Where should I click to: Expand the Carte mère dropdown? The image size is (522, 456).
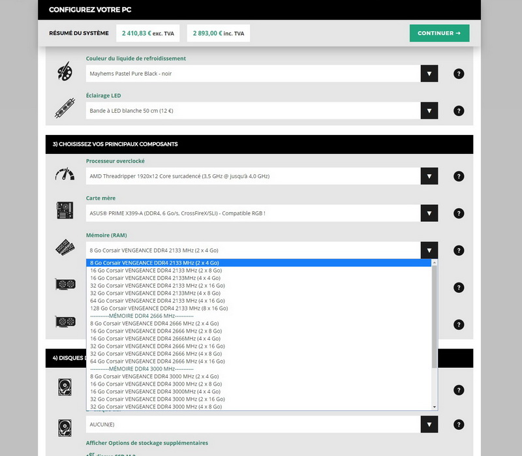click(x=429, y=213)
